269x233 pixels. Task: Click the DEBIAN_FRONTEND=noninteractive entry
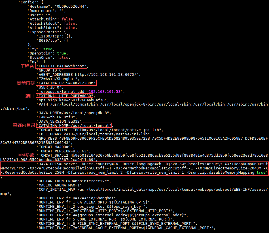74,181
